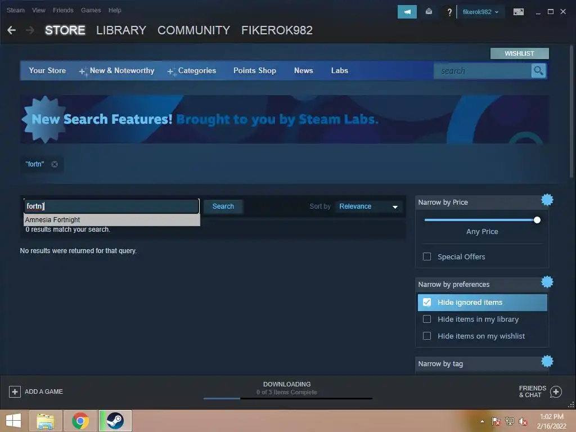Open the View menu

coord(39,10)
